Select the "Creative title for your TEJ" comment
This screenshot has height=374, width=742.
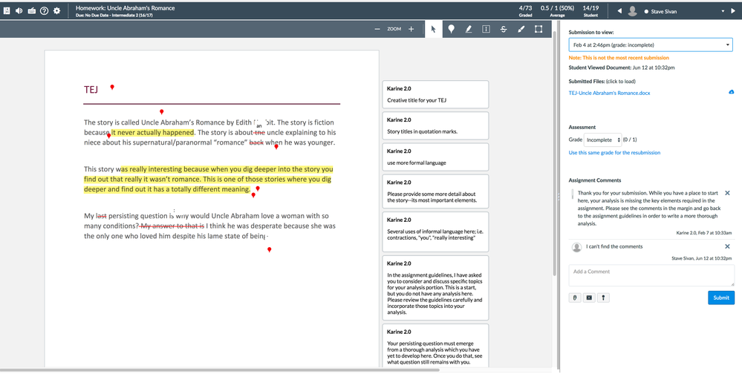coord(435,94)
